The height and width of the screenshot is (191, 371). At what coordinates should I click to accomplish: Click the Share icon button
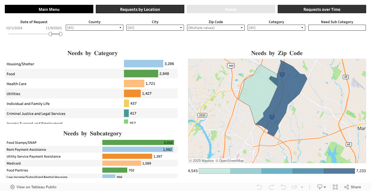353,187
